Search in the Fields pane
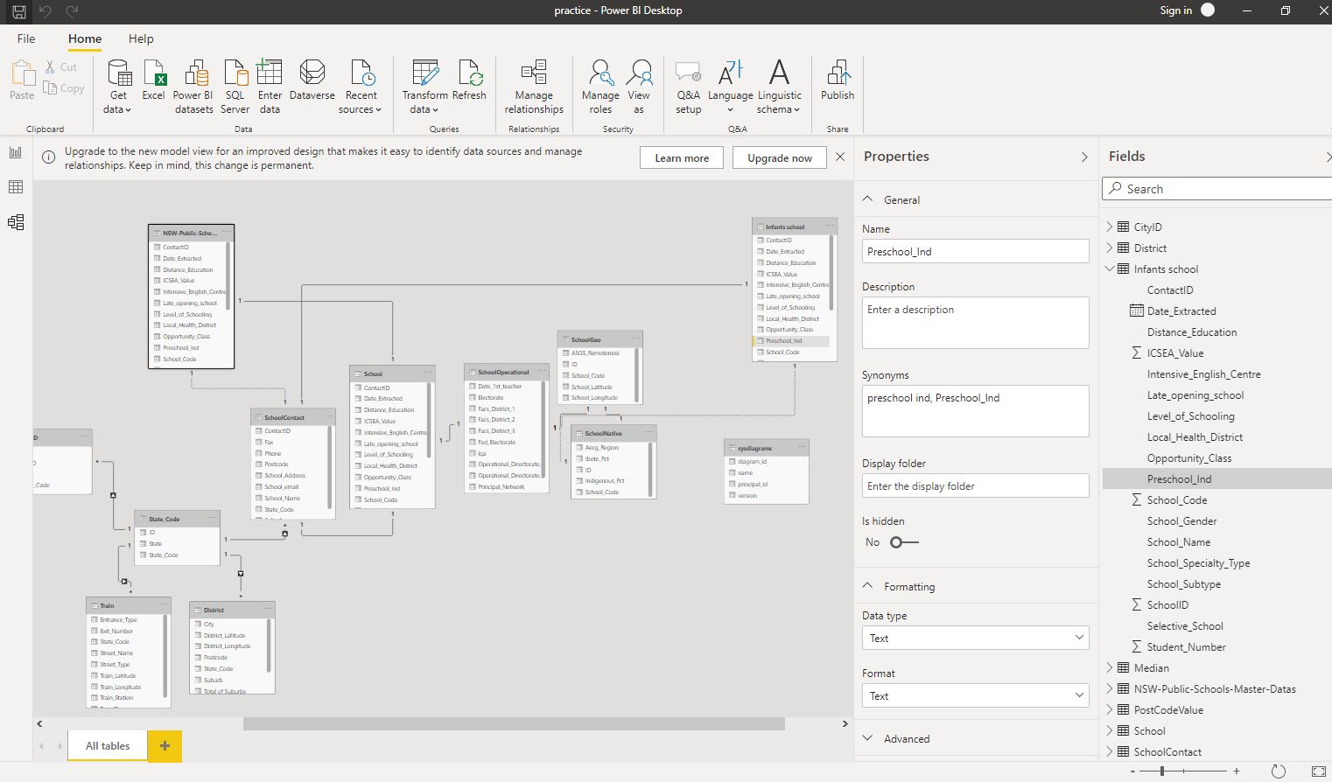1332x782 pixels. coord(1217,189)
